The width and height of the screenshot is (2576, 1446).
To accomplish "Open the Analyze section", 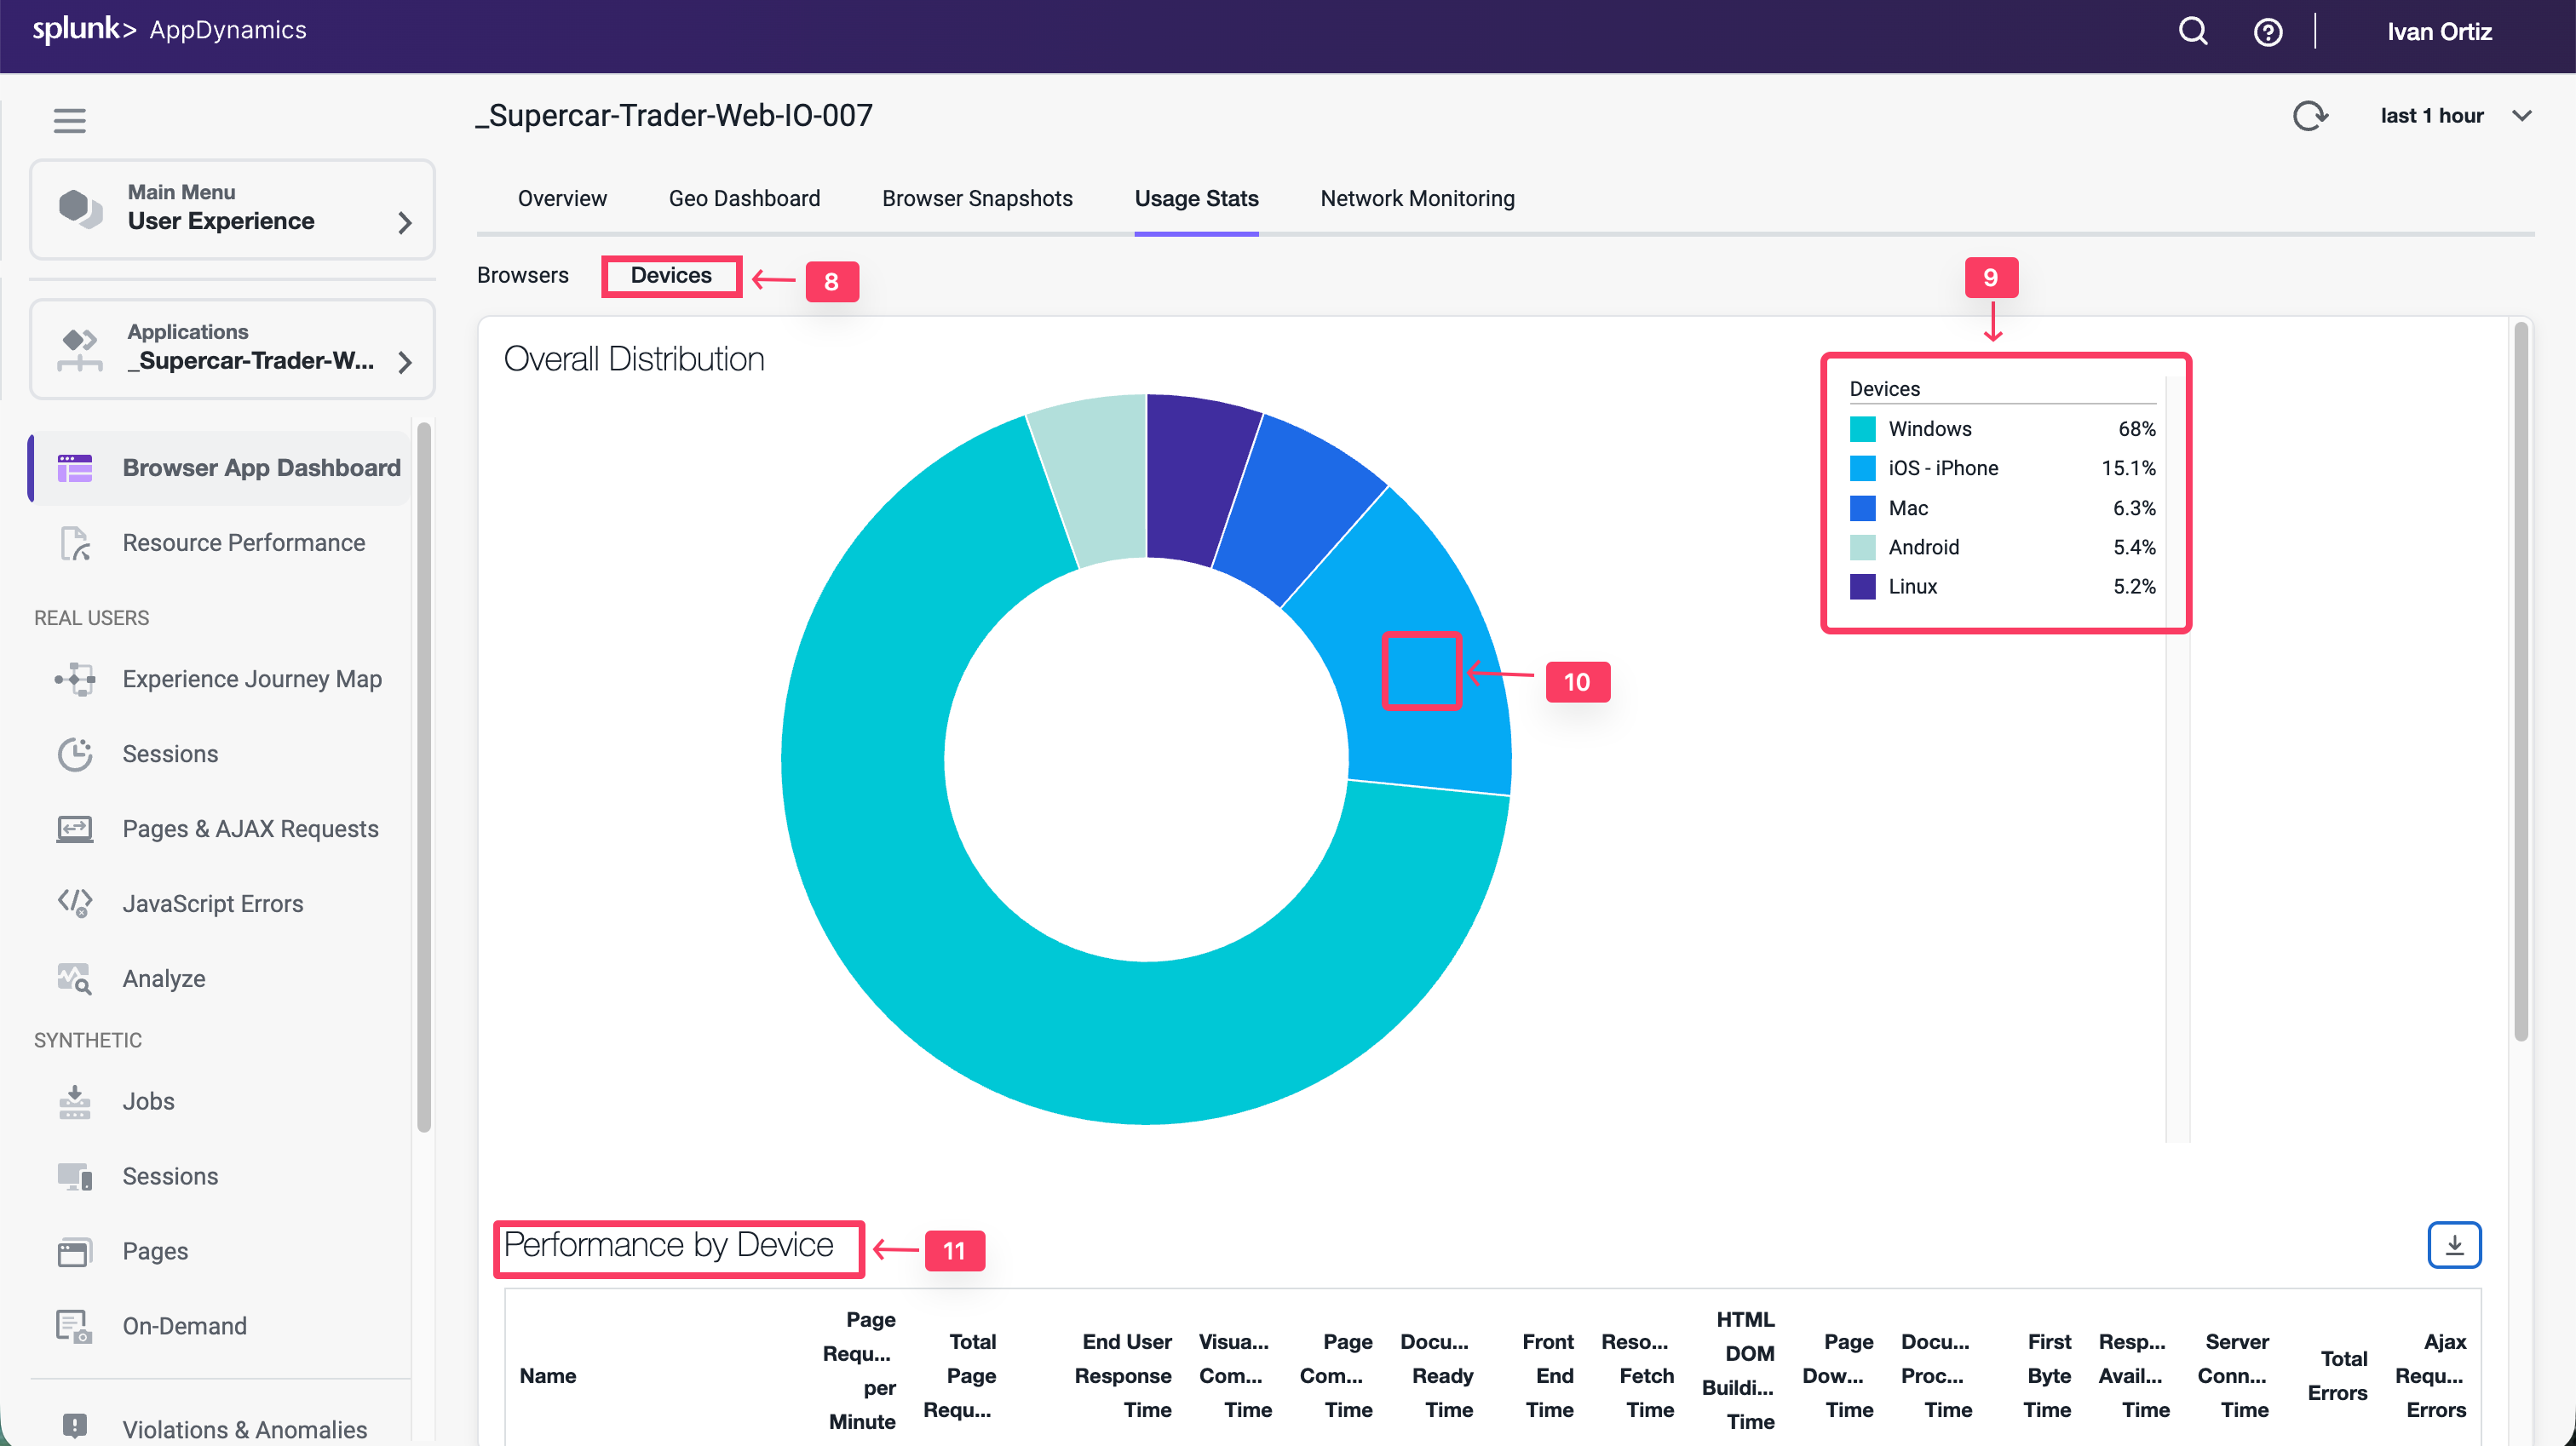I will pos(164,978).
